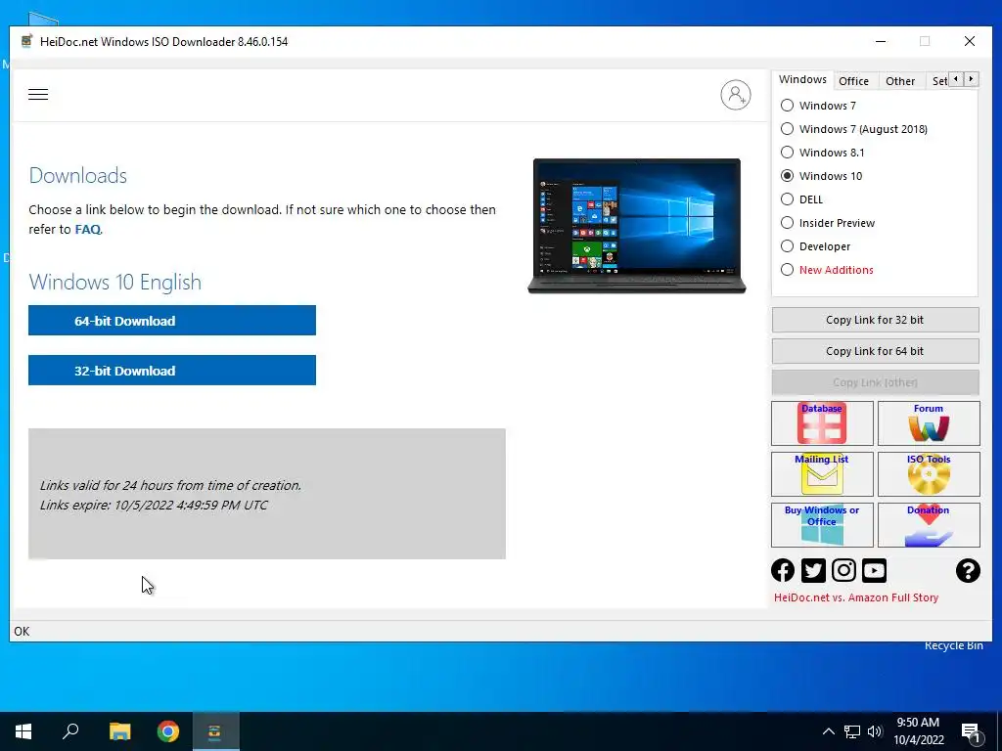Visit the YouTube channel icon

tap(874, 570)
